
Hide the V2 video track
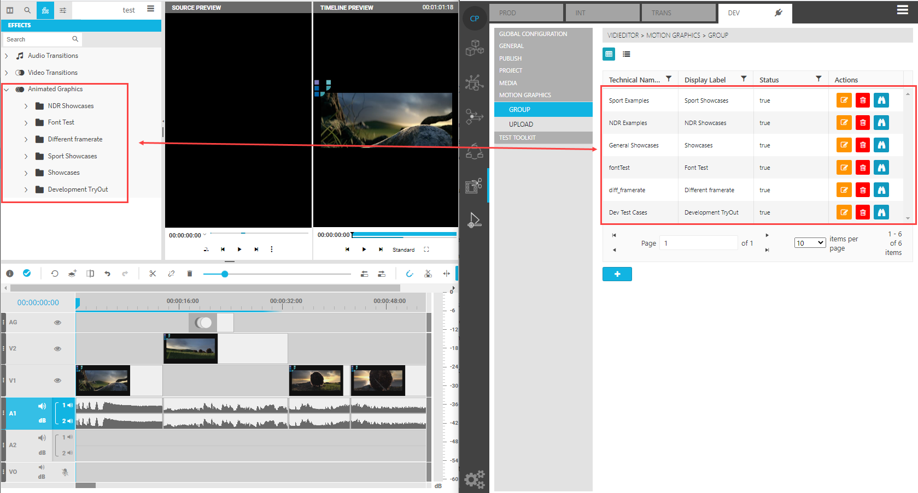(57, 349)
